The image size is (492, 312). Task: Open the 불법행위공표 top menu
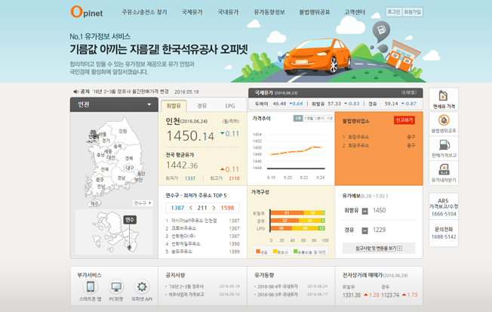point(315,12)
